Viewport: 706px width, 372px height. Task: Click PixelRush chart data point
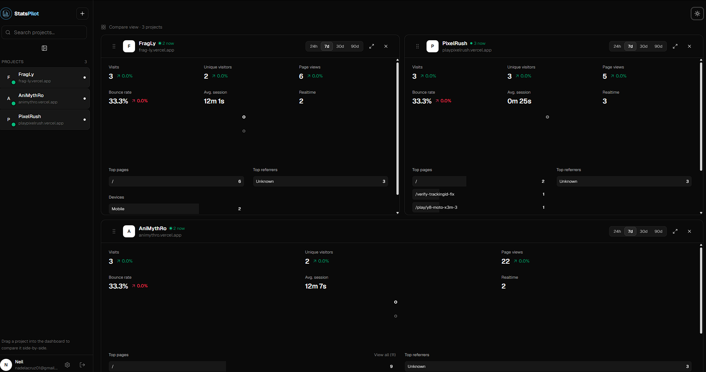tap(548, 117)
